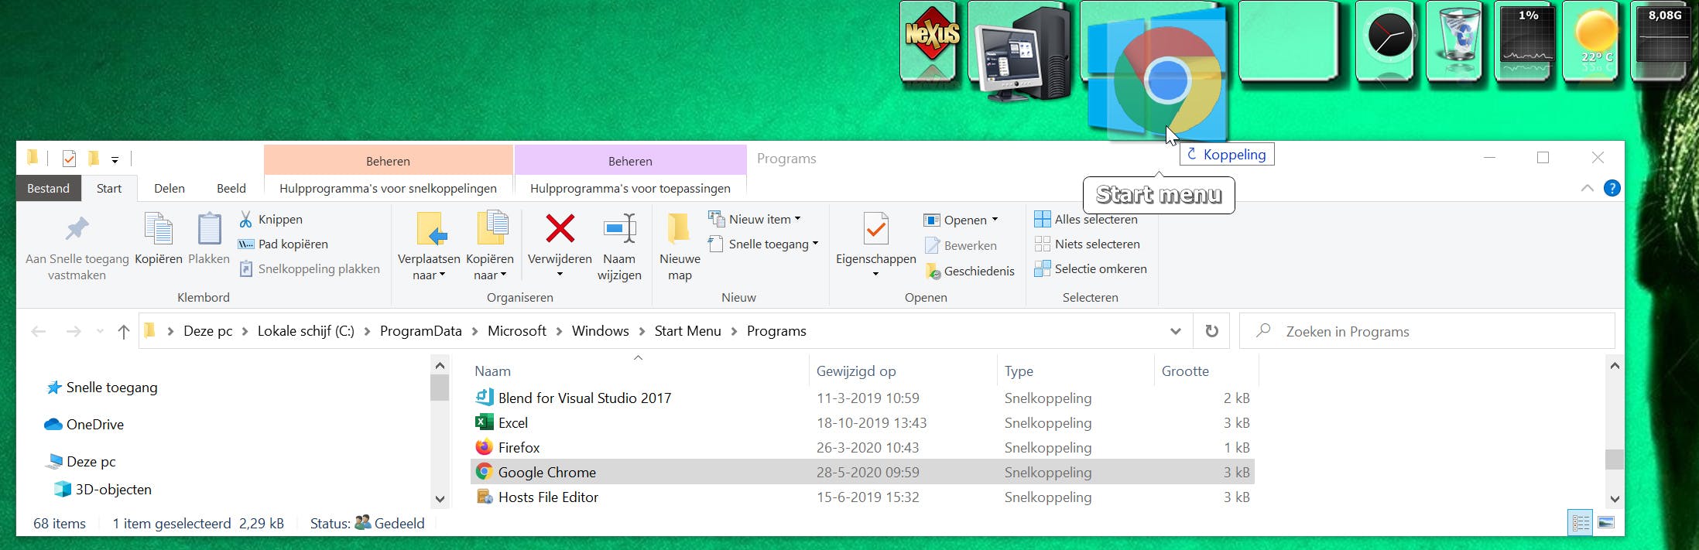Switch to details view icon in status bar
This screenshot has width=1699, height=550.
click(x=1581, y=523)
